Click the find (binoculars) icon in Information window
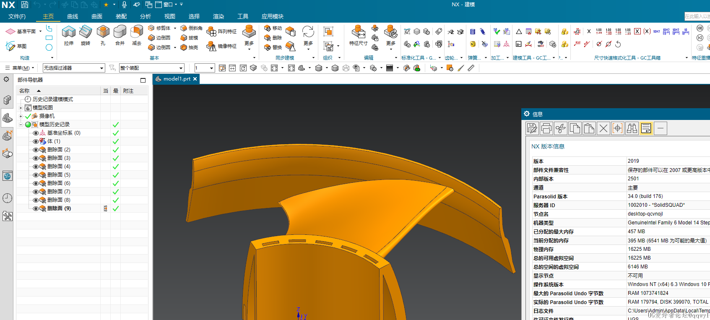This screenshot has width=710, height=320. 632,128
